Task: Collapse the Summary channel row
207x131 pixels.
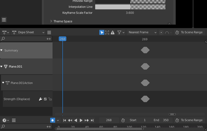Action: click(2, 50)
